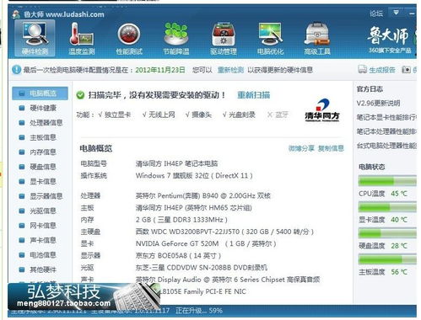The height and width of the screenshot is (320, 421).
Task: Click the 重新扫描 rescan link
Action: click(253, 95)
